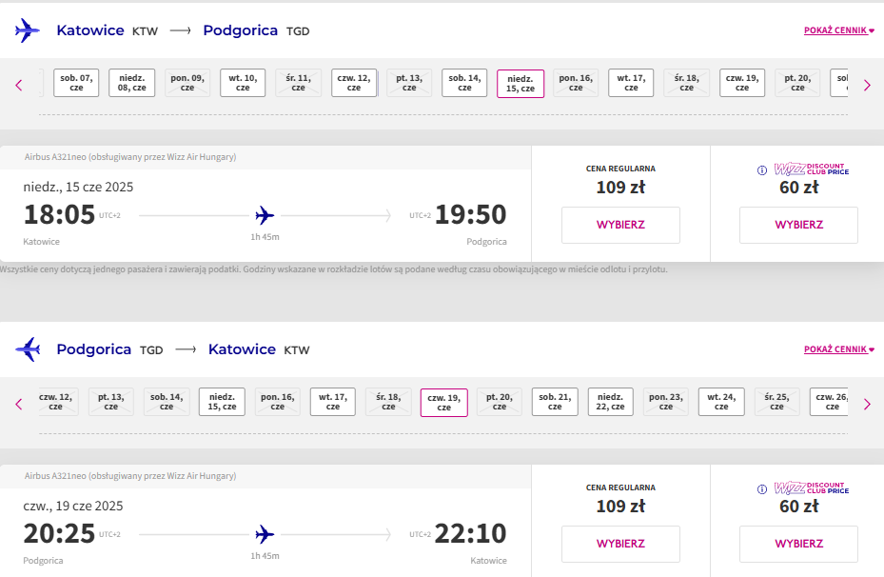Show later outbound dates with the right arrow
The image size is (884, 577).
click(x=867, y=85)
